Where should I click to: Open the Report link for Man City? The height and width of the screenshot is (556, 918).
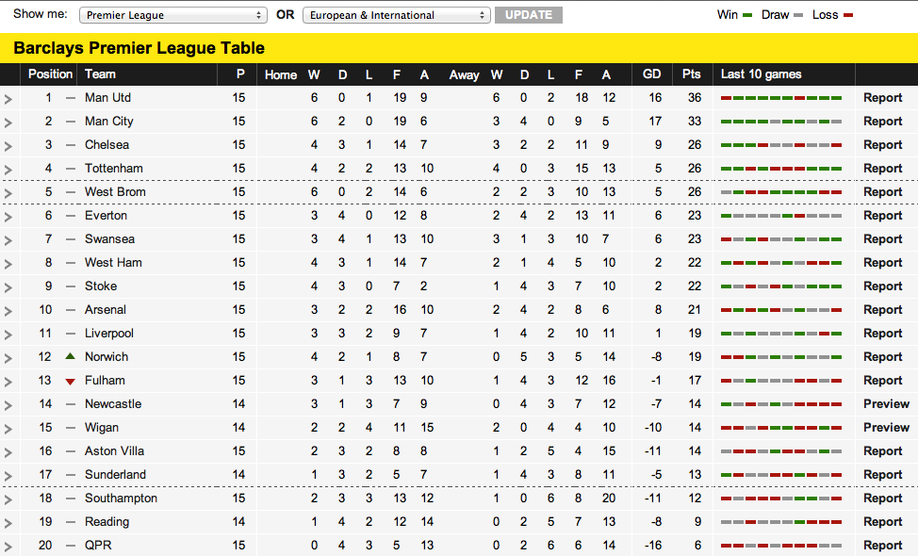coord(882,122)
